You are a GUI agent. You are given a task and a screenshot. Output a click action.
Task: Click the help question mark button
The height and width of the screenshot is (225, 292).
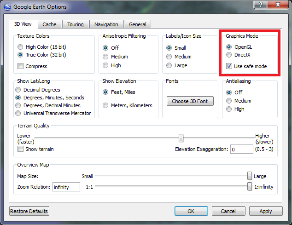coord(261,5)
